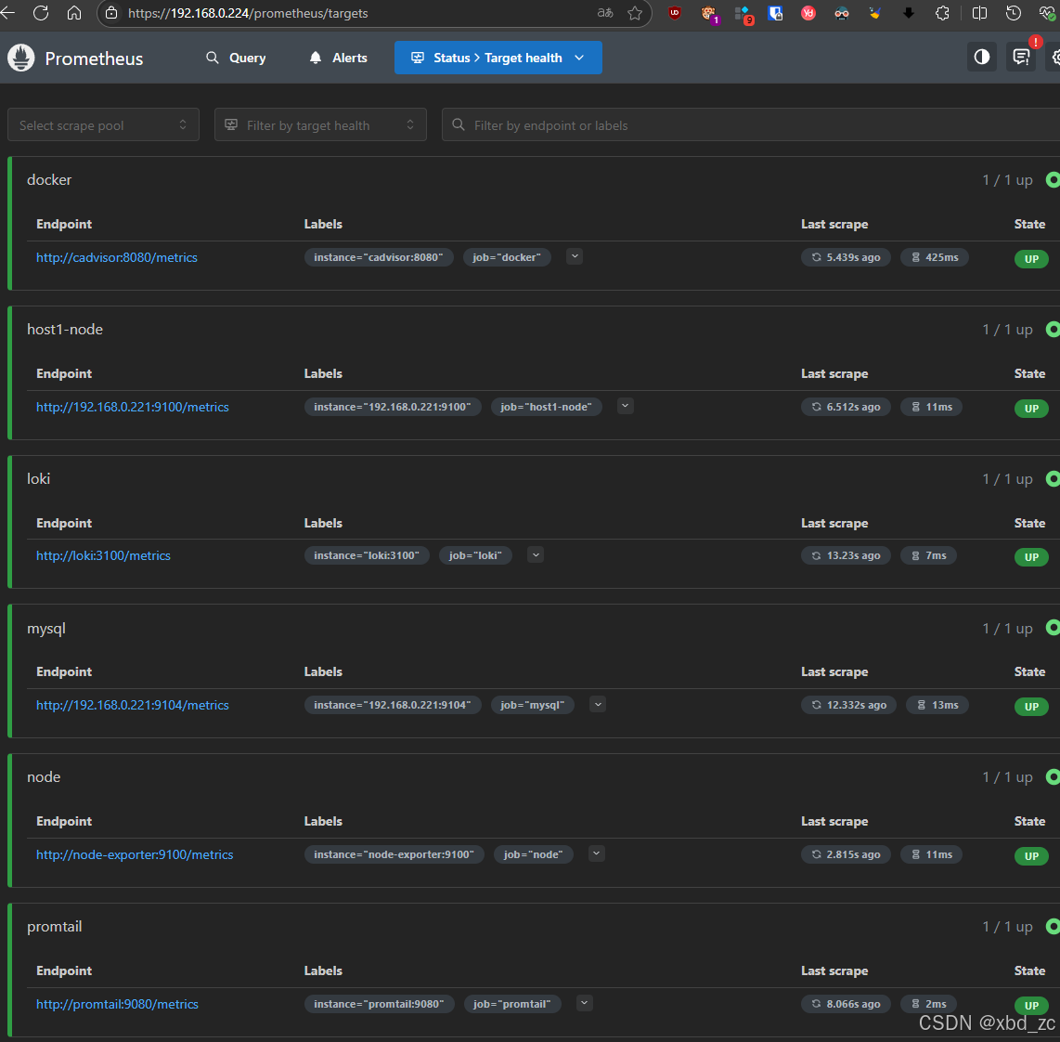Image resolution: width=1060 pixels, height=1042 pixels.
Task: Click the green health ring for host1-node
Action: [1053, 330]
